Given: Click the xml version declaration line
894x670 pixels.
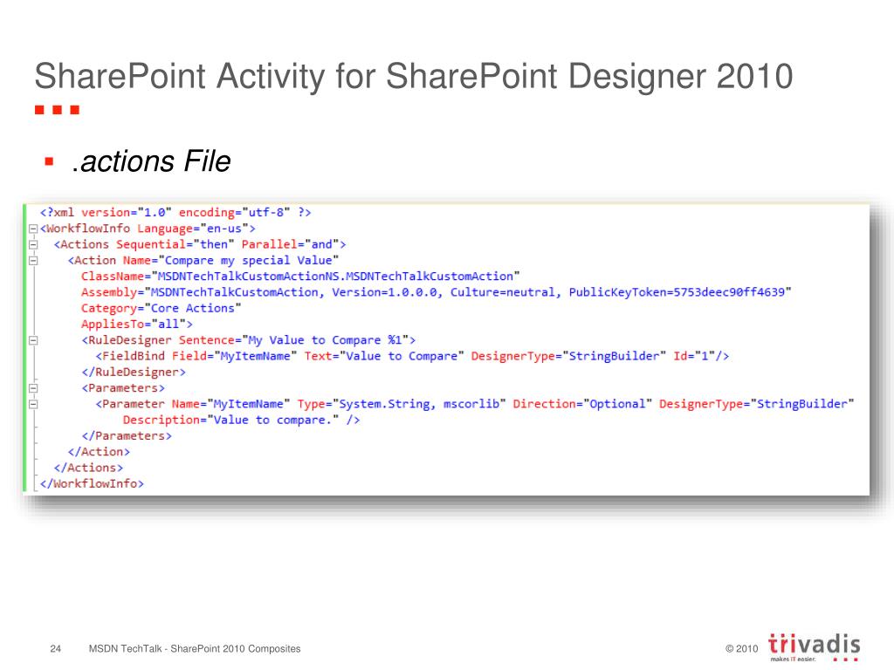Looking at the screenshot, I should click(x=175, y=213).
